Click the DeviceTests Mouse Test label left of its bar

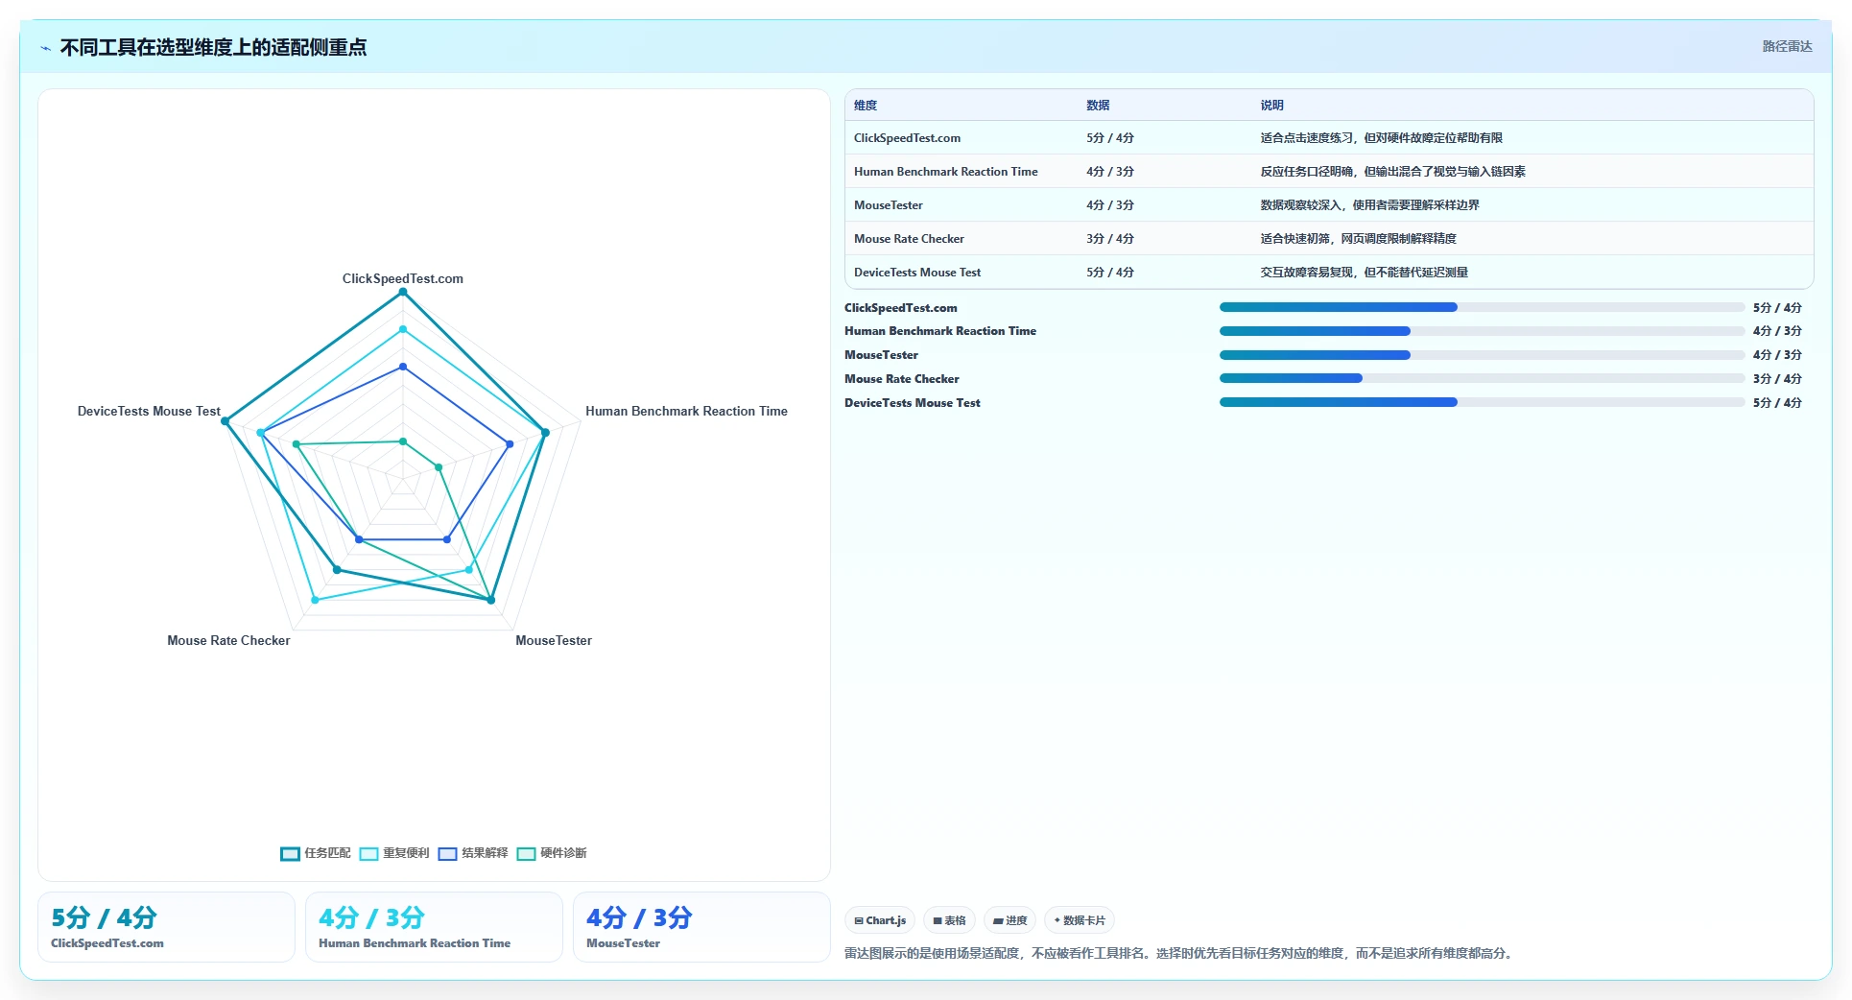913,403
